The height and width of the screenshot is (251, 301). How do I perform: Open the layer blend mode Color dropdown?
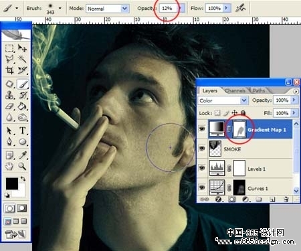click(x=244, y=100)
